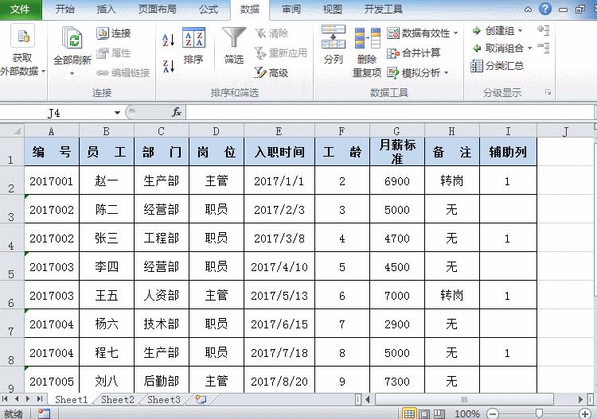Toggle the 筛选 filter funnel icon
Image resolution: width=597 pixels, height=419 pixels.
(x=234, y=37)
